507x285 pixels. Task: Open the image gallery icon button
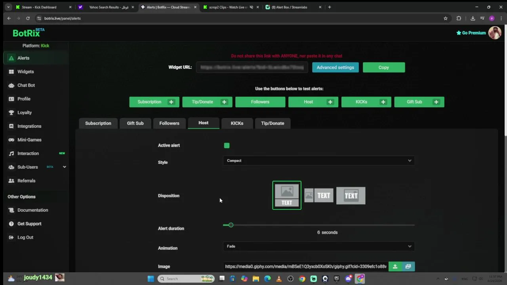point(408,267)
